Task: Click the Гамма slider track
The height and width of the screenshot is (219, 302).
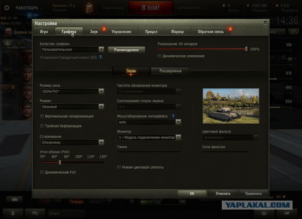Action: (149, 152)
